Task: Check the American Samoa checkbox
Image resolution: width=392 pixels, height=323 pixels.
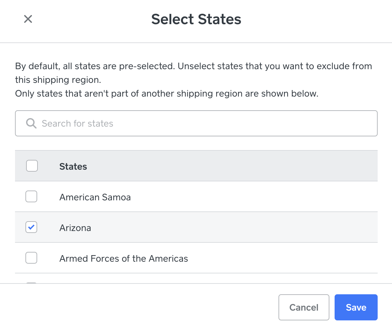Action: point(31,197)
